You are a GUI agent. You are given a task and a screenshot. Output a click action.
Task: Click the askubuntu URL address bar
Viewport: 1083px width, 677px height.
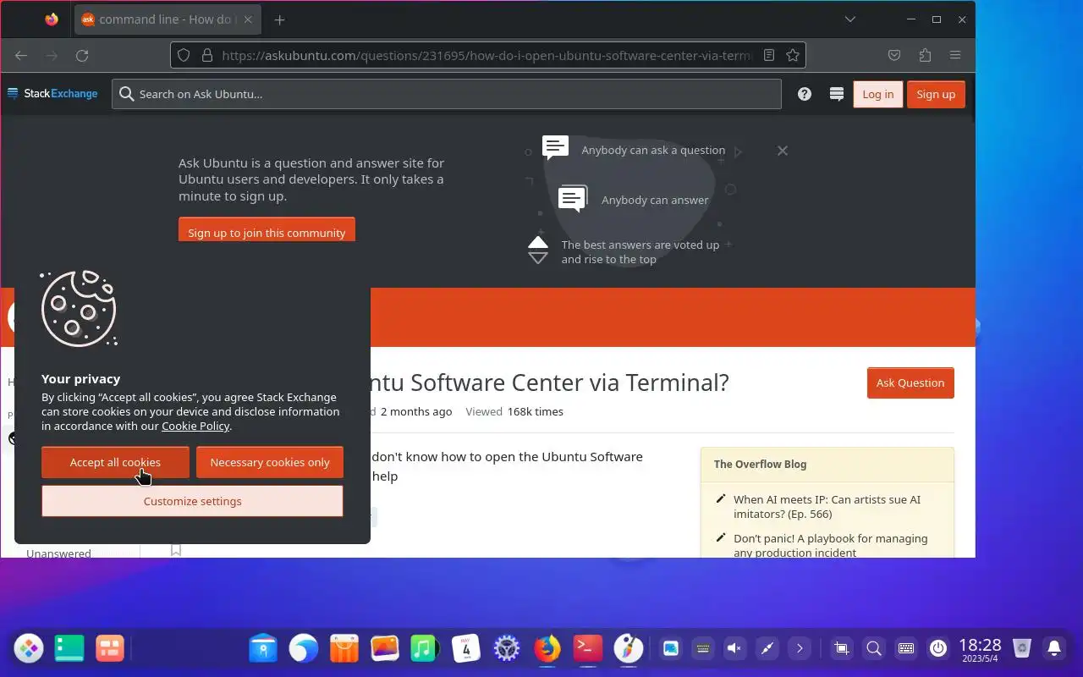(x=487, y=56)
